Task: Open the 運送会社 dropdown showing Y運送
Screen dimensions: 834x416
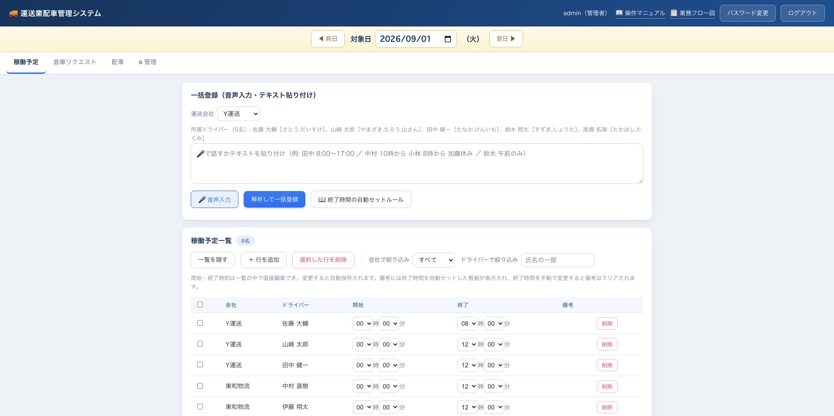Action: (x=238, y=114)
